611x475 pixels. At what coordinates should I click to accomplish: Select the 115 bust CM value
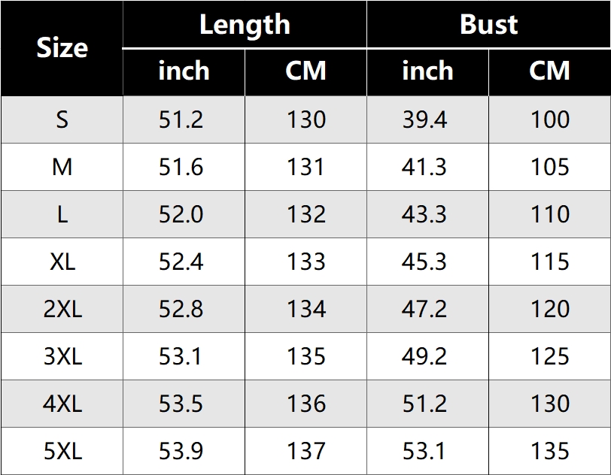coord(549,262)
